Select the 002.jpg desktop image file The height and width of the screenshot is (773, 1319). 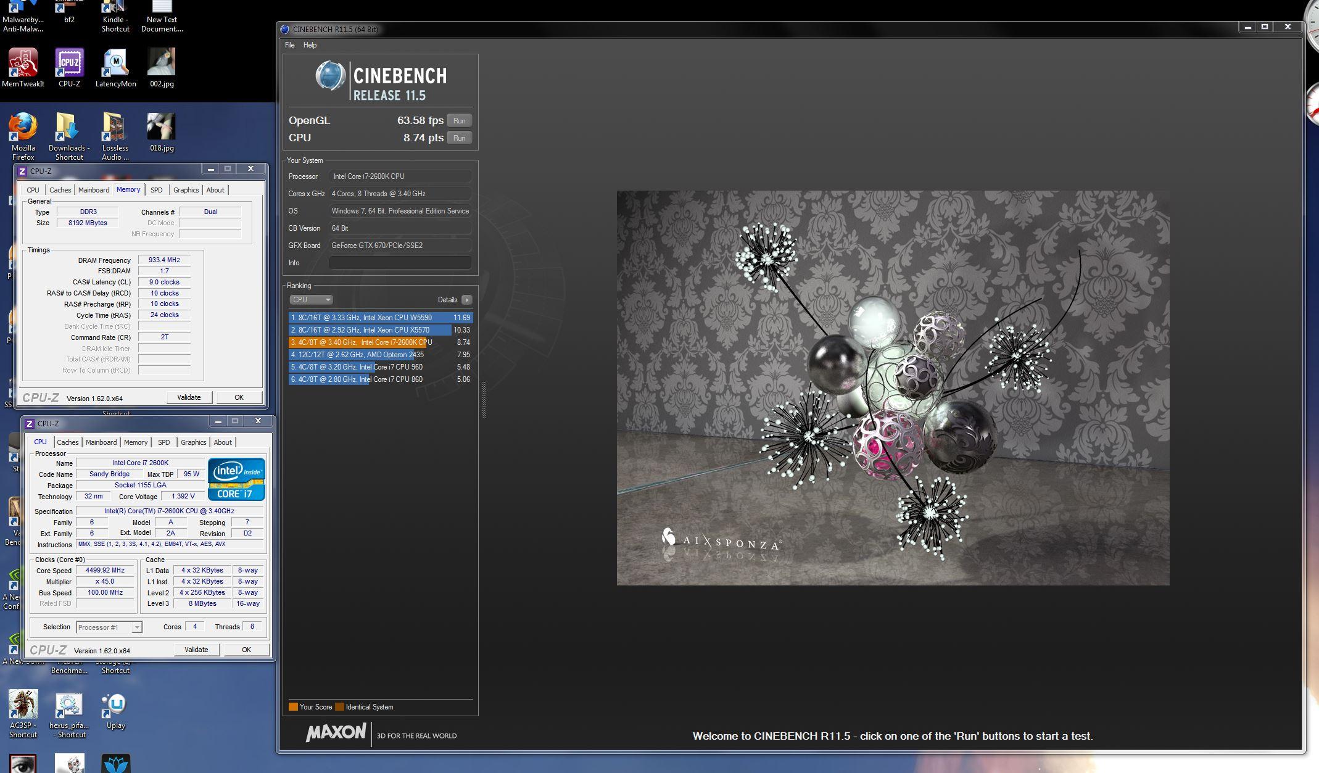162,67
